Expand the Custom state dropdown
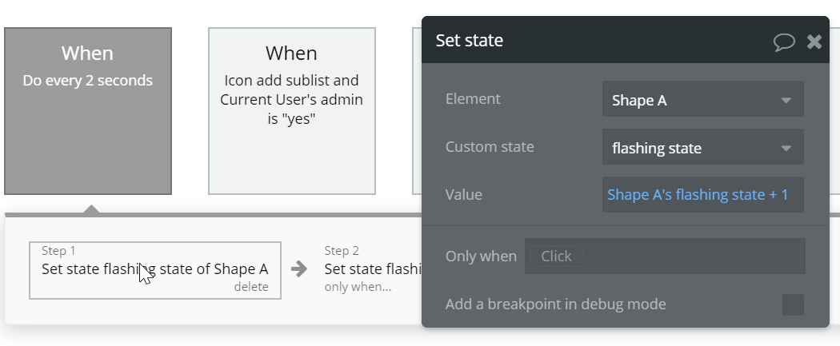Screen dimensions: 840x346 [702, 148]
